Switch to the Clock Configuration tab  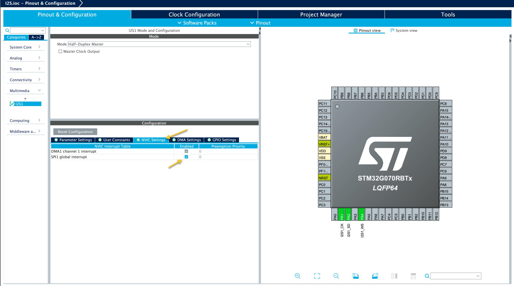coord(194,14)
